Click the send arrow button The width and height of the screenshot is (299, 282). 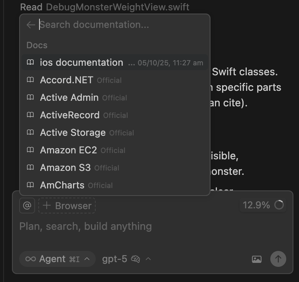point(278,259)
